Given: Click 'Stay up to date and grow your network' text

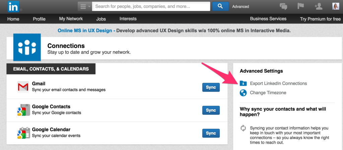Looking at the screenshot, I should 89,53.
